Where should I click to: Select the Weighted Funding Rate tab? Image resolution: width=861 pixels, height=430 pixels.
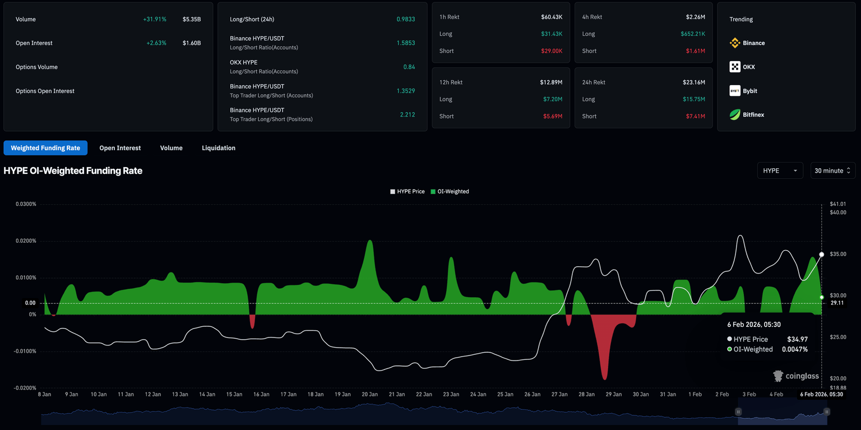click(45, 148)
